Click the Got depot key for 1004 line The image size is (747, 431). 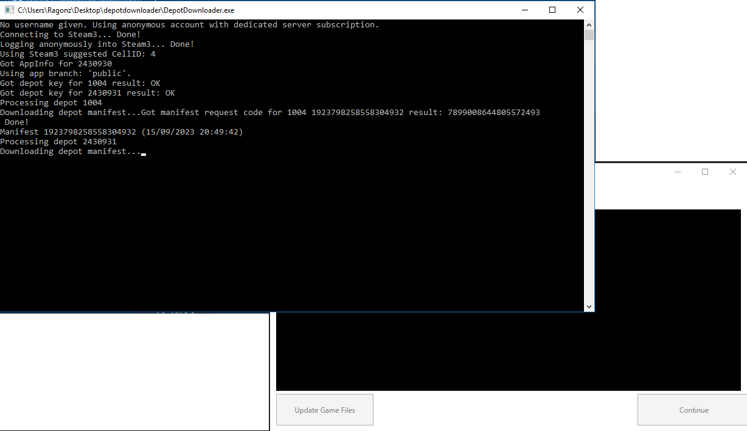point(79,83)
